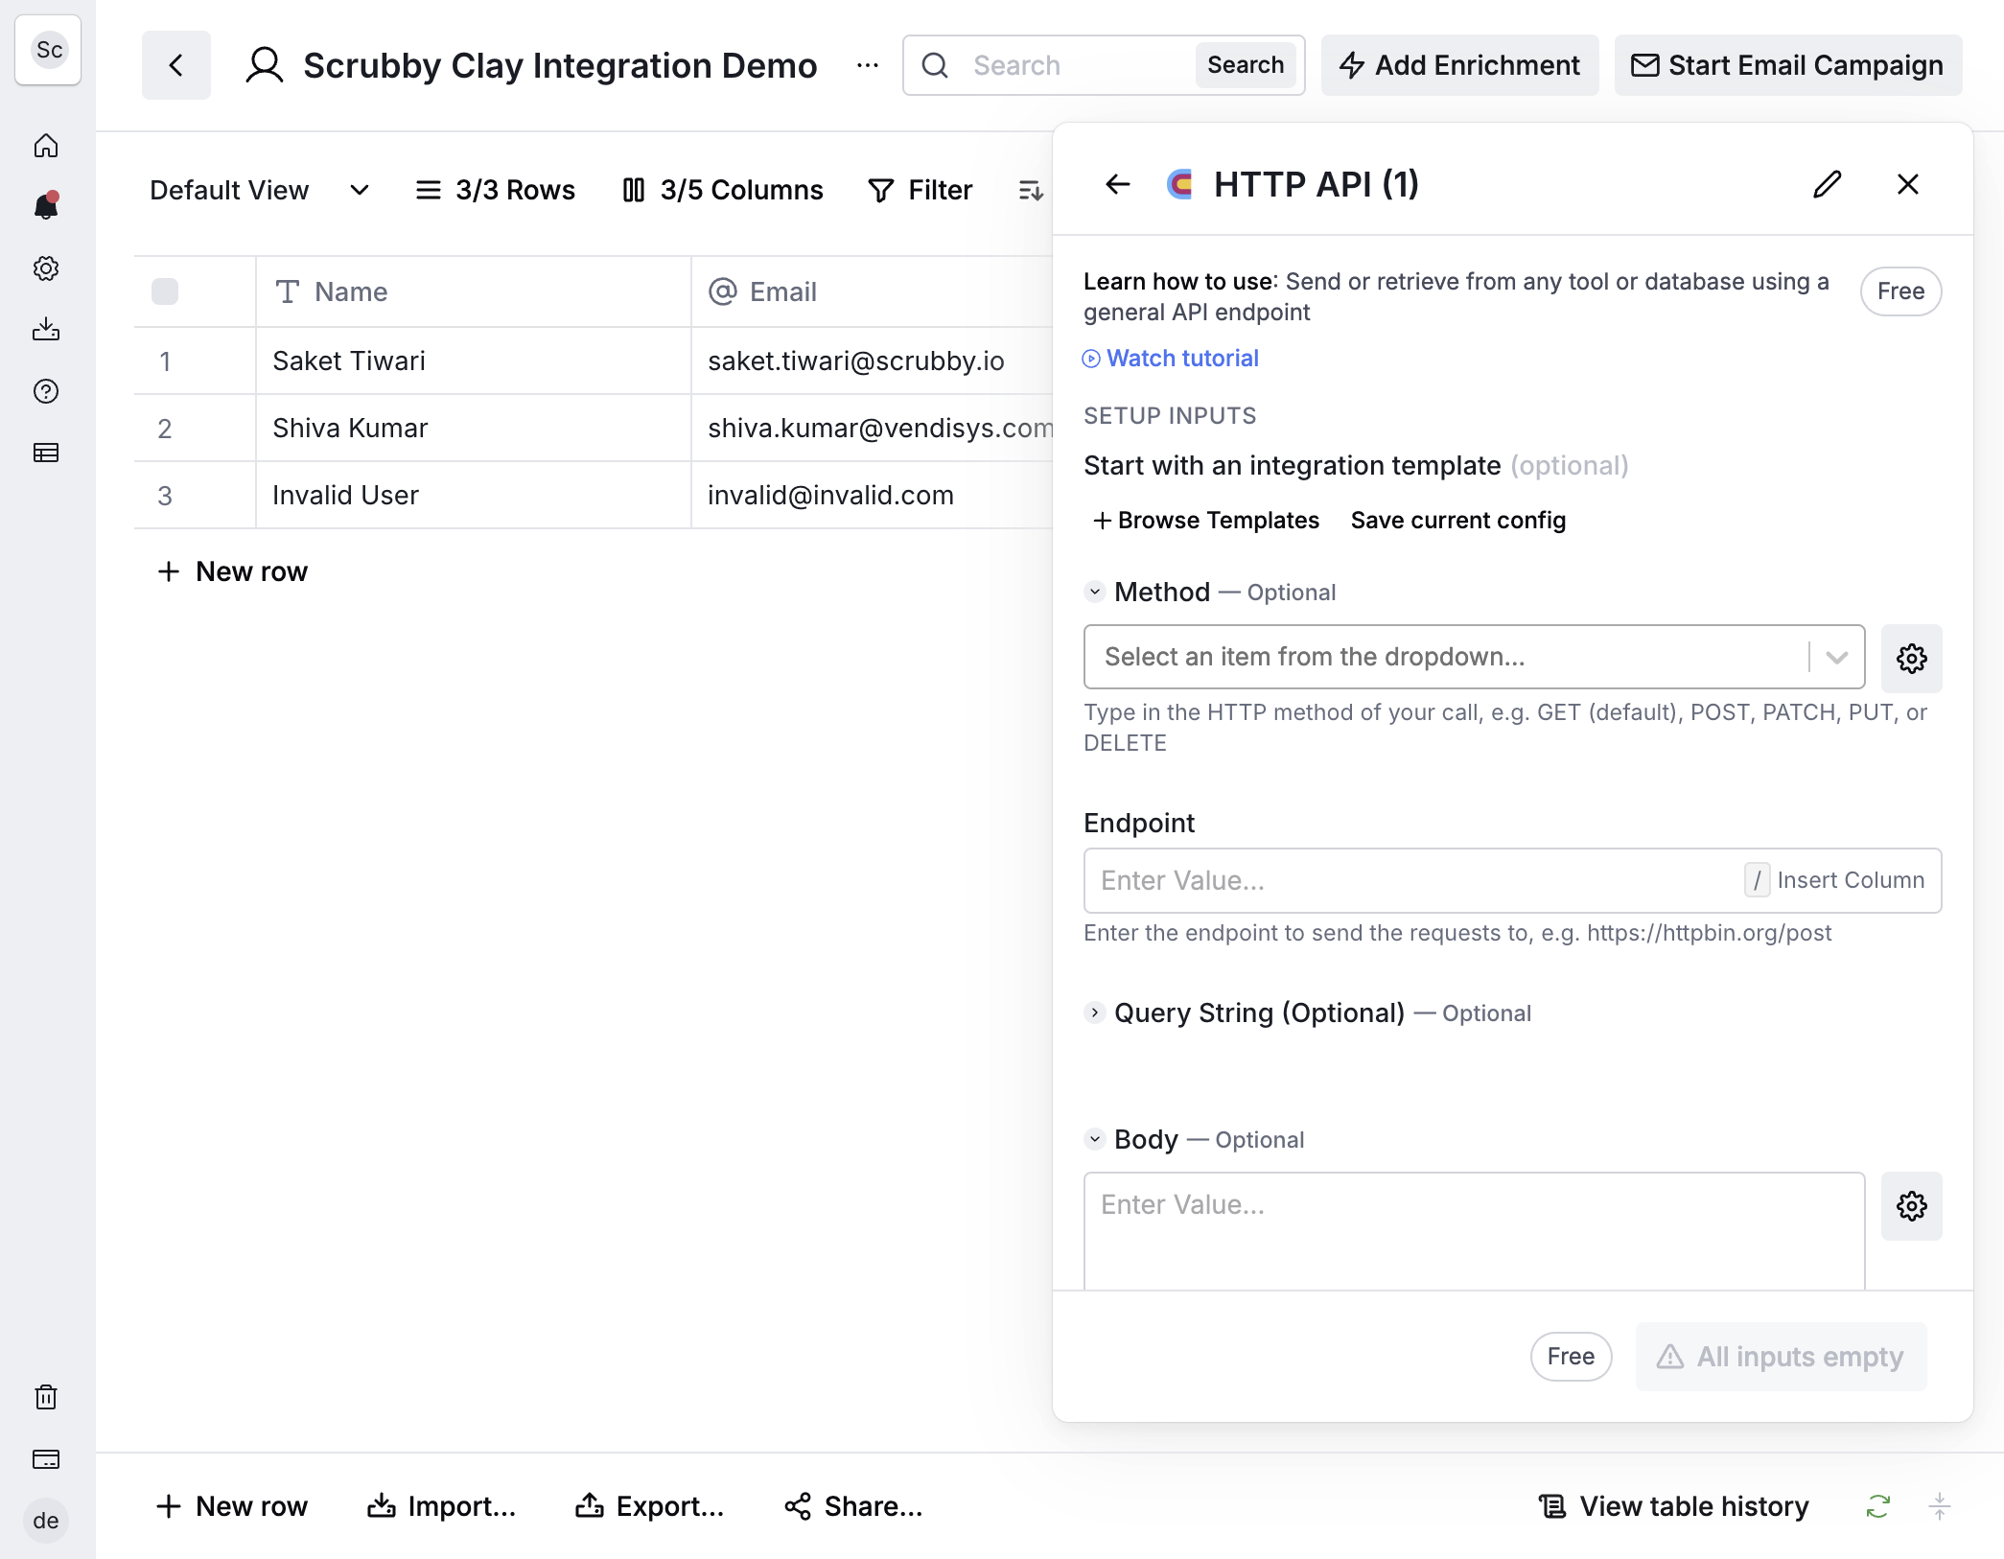Open the Default View dropdown
This screenshot has width=2004, height=1559.
[259, 190]
